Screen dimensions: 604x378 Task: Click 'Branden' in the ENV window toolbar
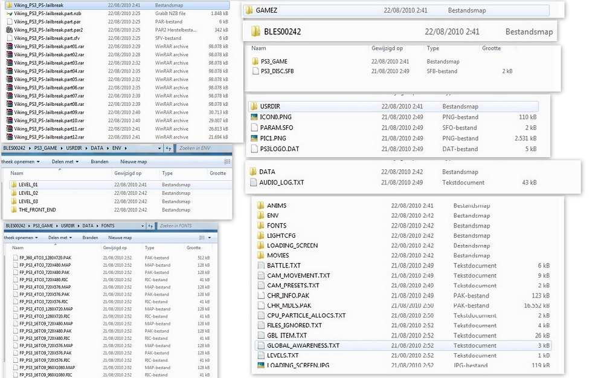[99, 162]
